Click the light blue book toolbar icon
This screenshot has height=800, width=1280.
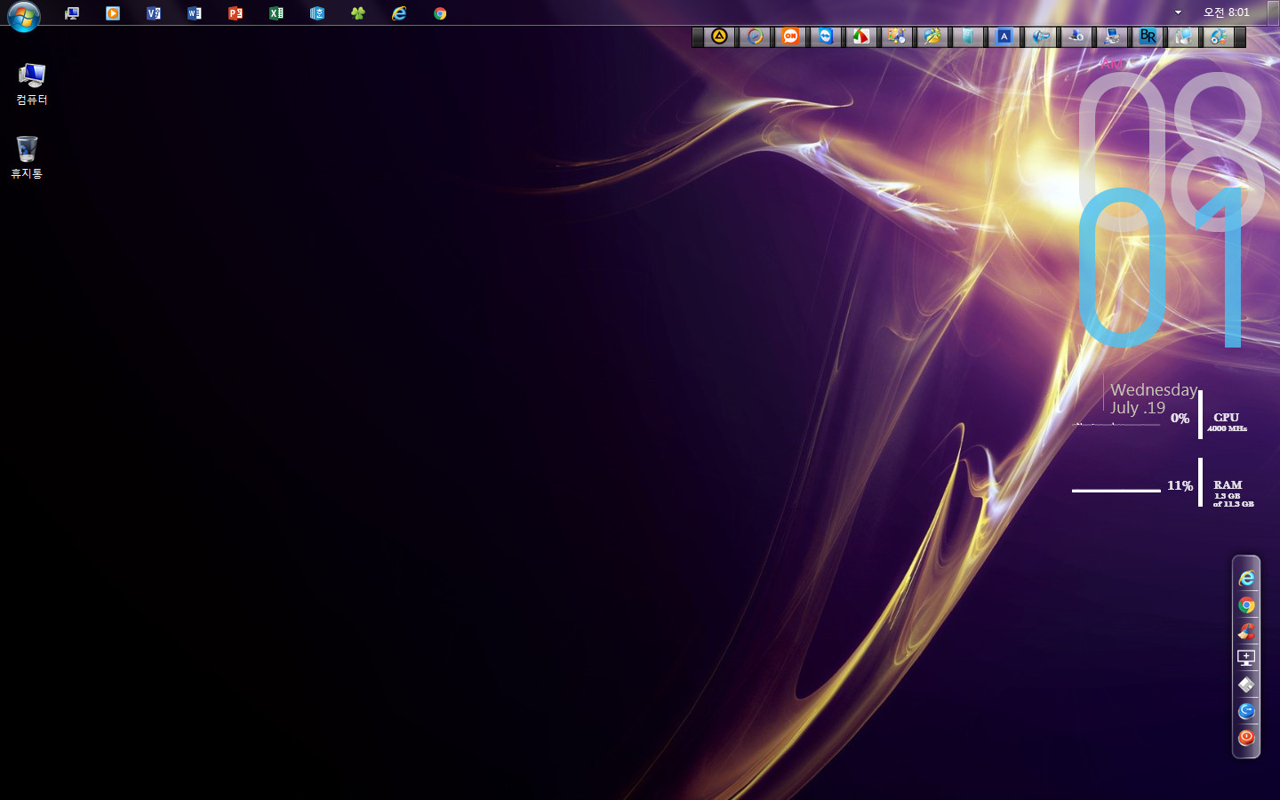click(968, 36)
